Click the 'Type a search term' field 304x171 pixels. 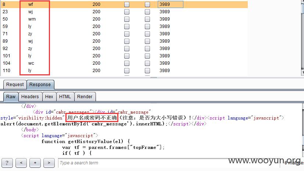169,163
